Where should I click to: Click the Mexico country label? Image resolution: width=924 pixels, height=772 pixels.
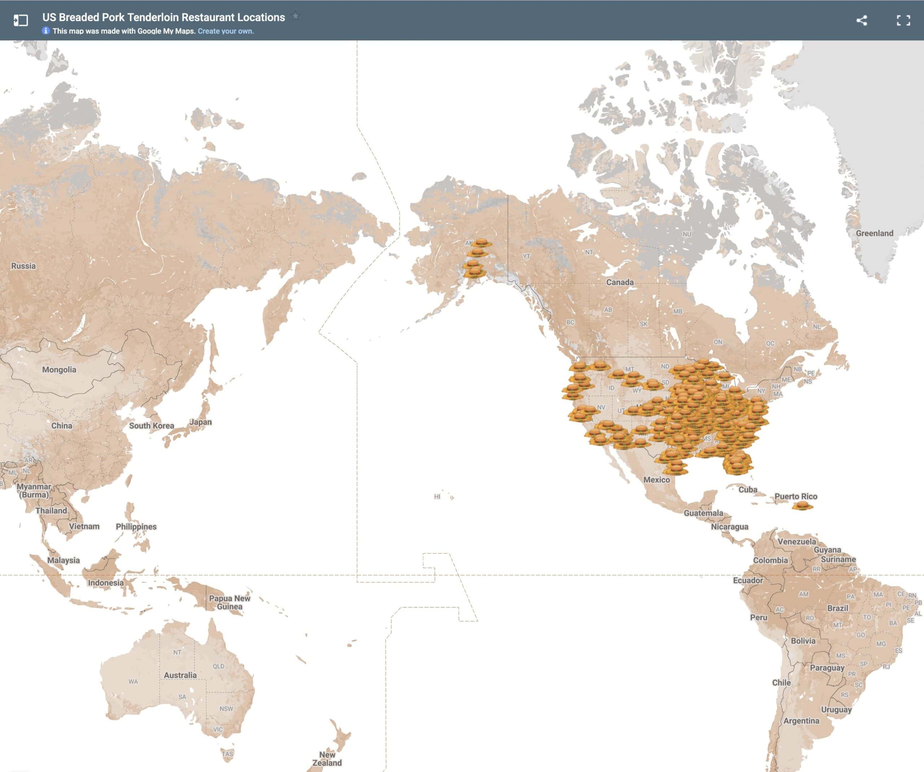point(656,479)
